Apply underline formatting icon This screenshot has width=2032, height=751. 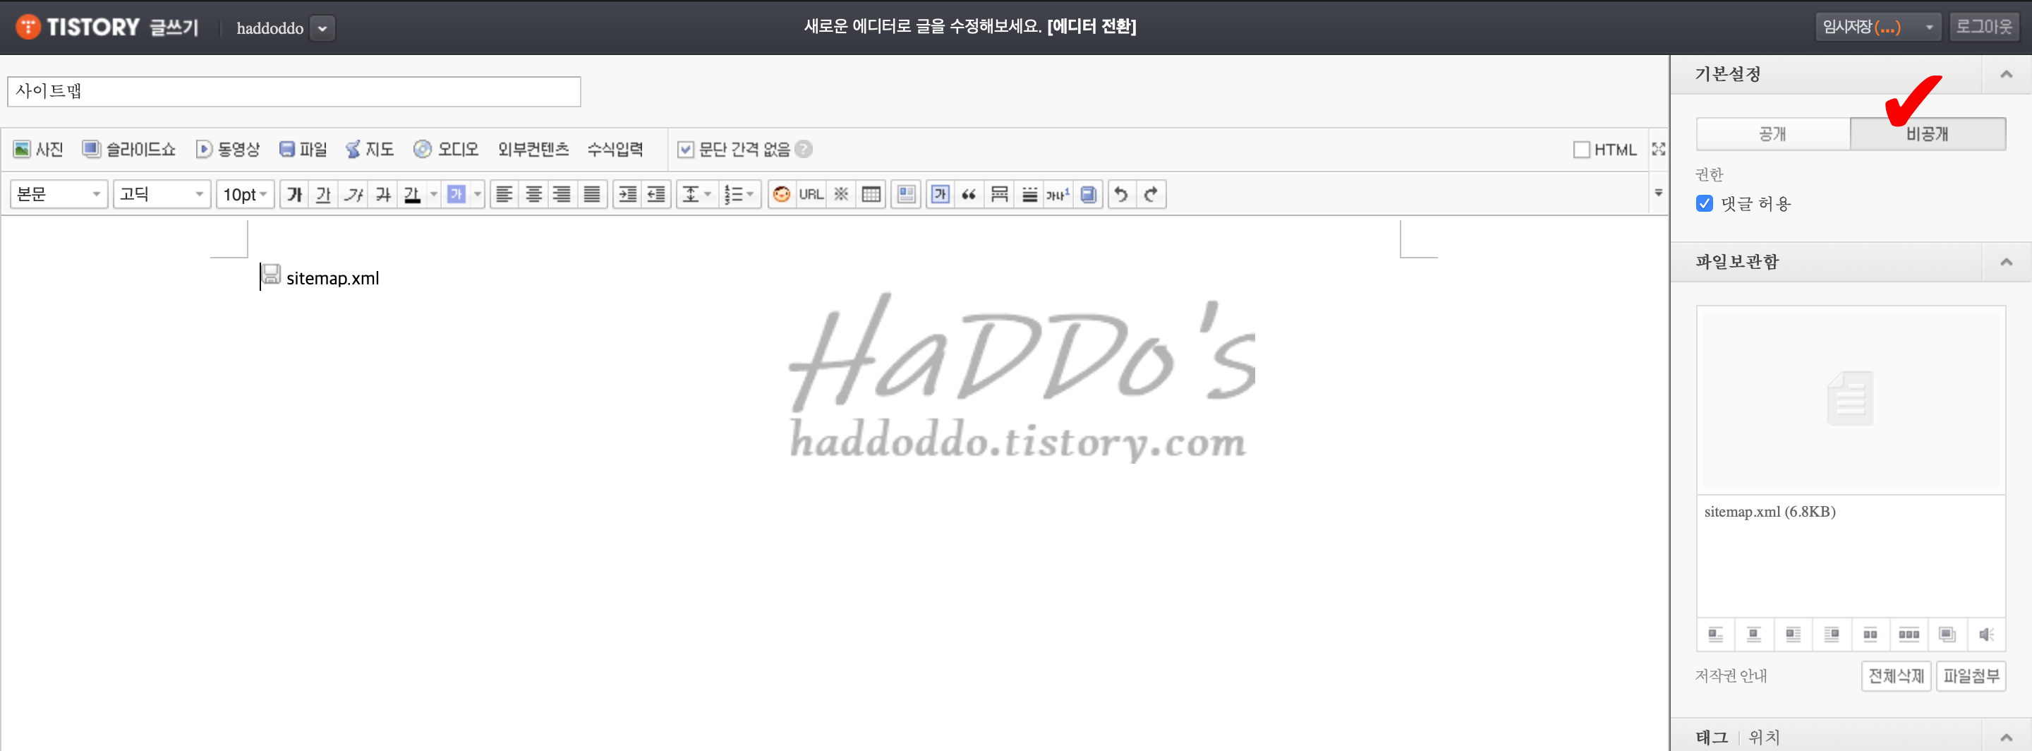[323, 194]
